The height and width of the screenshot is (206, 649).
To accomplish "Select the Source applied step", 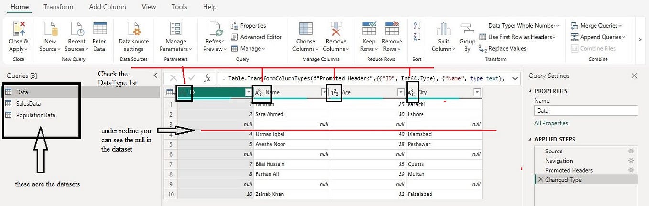I will (x=585, y=151).
